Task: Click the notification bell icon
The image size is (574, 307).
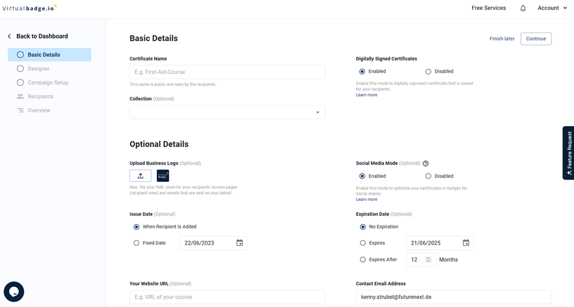Action: point(523,9)
